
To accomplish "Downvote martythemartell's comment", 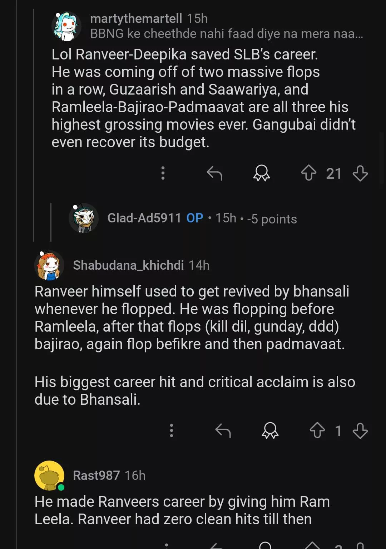I will point(360,173).
